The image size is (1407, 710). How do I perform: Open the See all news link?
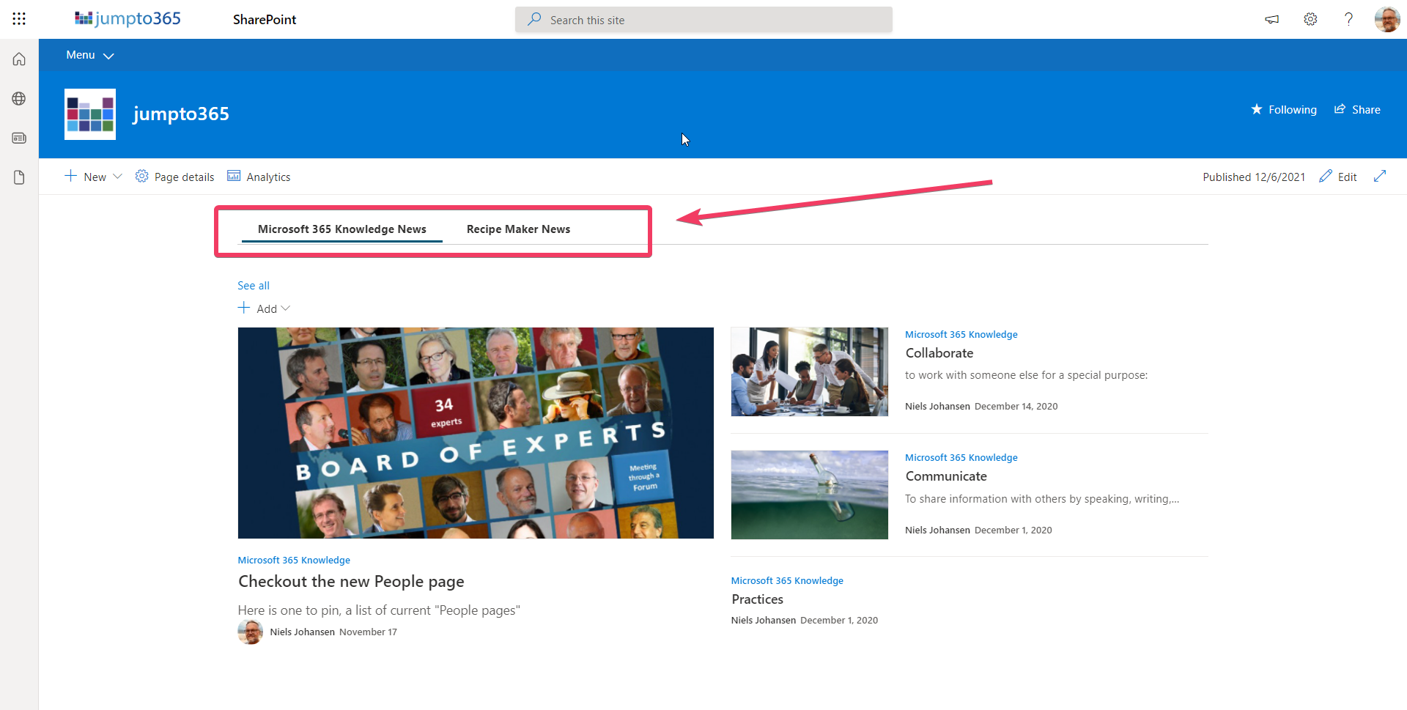coord(253,285)
